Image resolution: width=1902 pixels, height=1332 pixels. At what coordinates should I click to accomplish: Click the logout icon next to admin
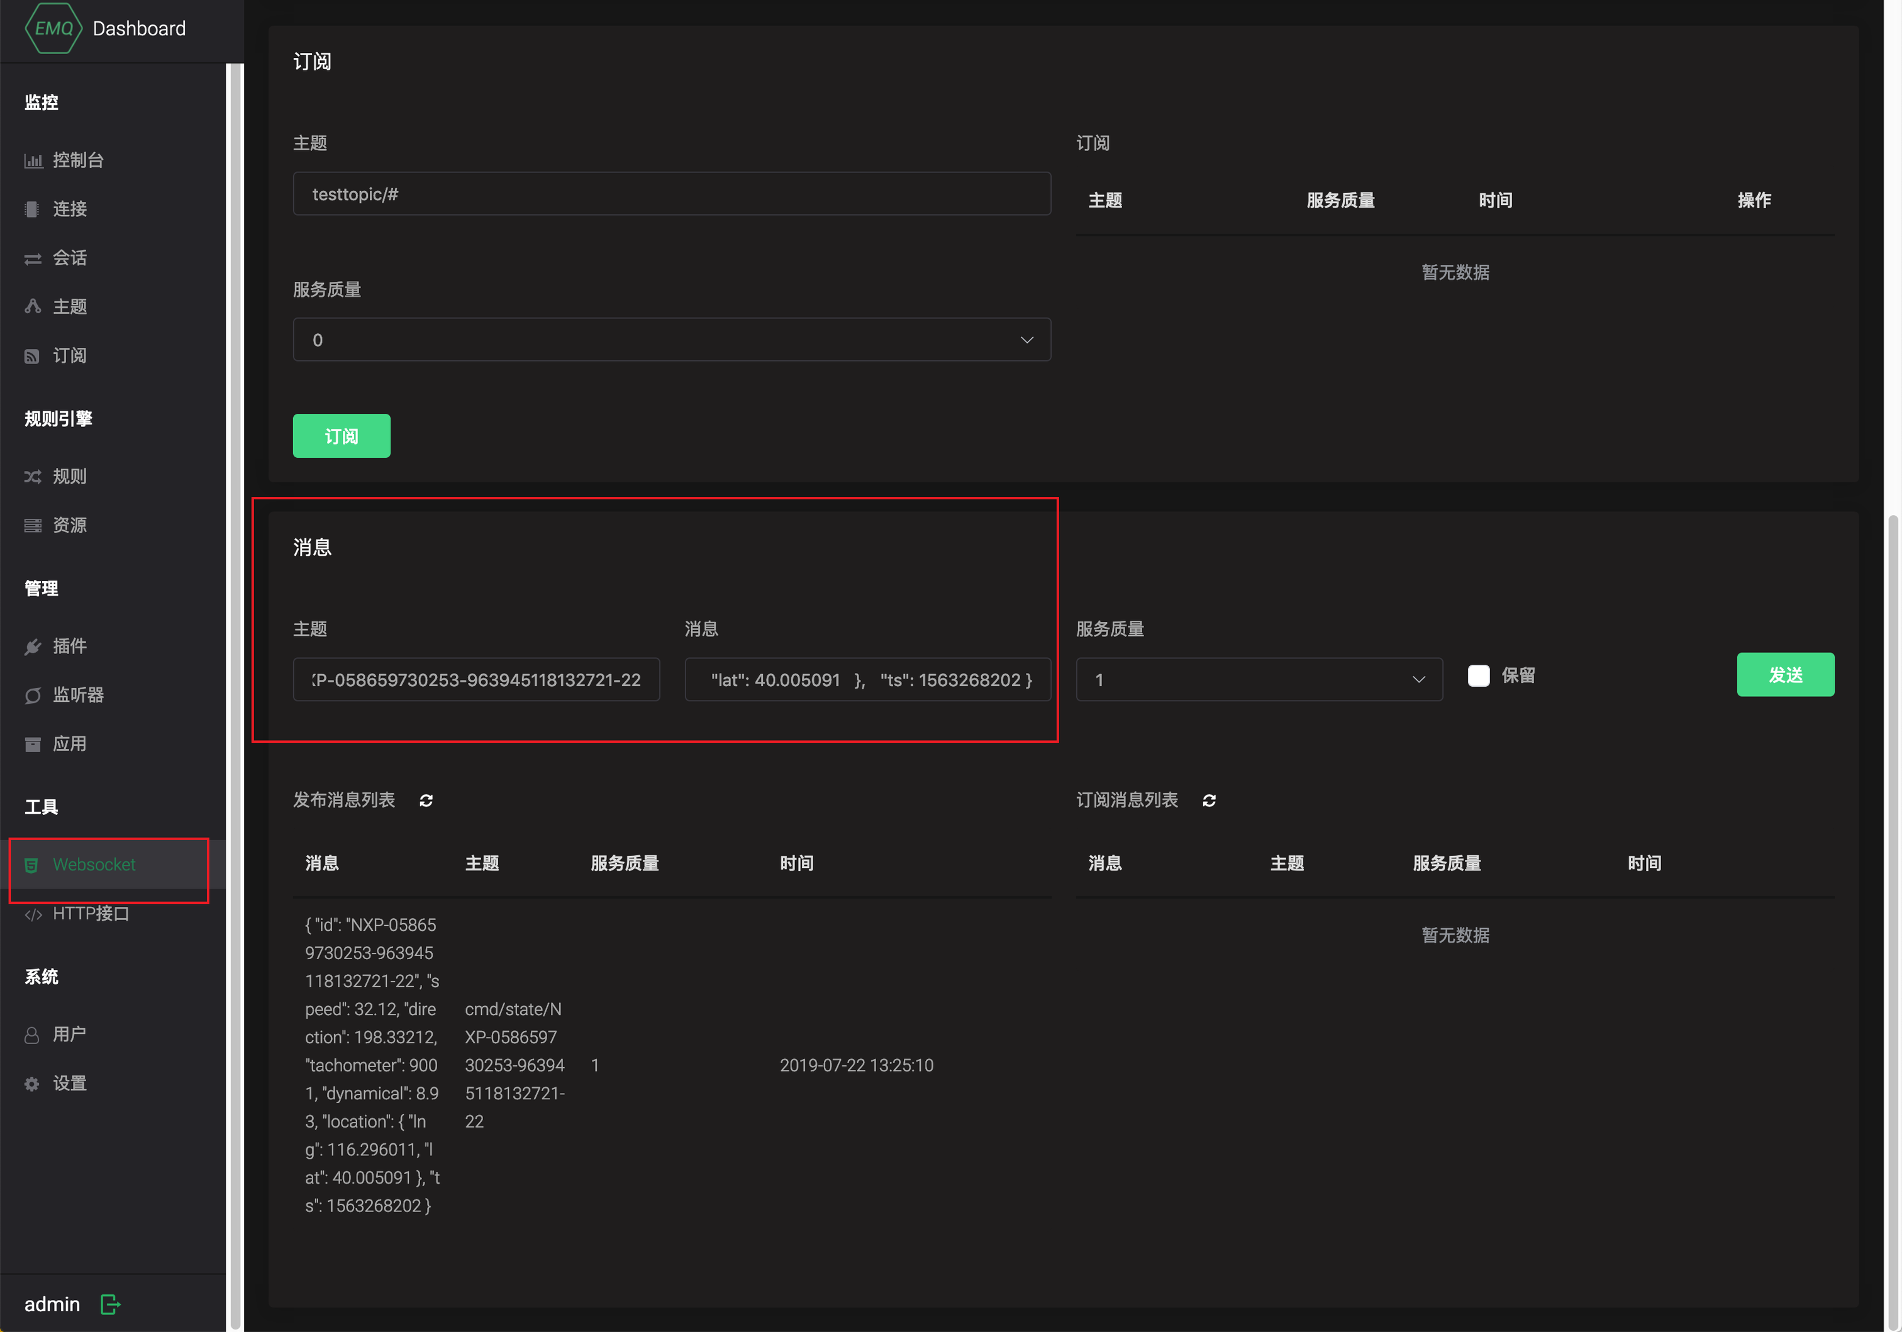click(x=110, y=1305)
